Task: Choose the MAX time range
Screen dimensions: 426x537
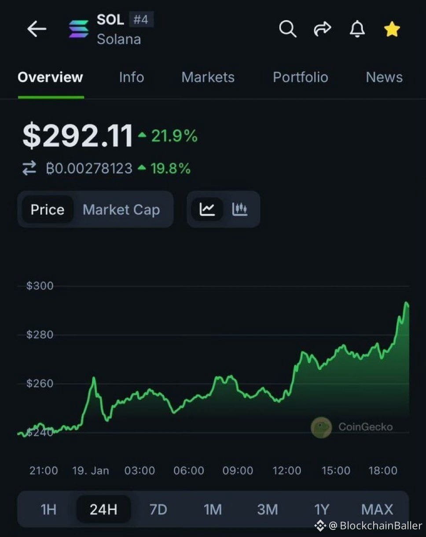Action: [x=377, y=509]
